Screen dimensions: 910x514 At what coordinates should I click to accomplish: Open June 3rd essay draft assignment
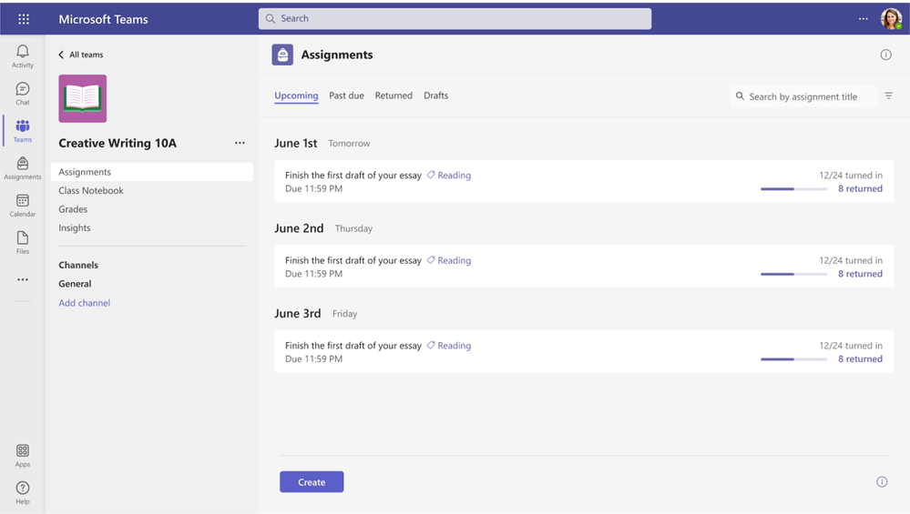click(584, 352)
